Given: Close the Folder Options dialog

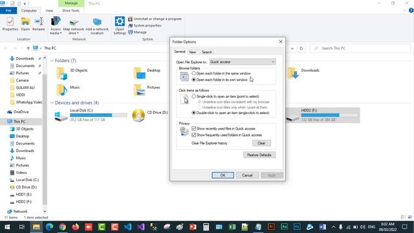Looking at the screenshot, I should tap(281, 41).
